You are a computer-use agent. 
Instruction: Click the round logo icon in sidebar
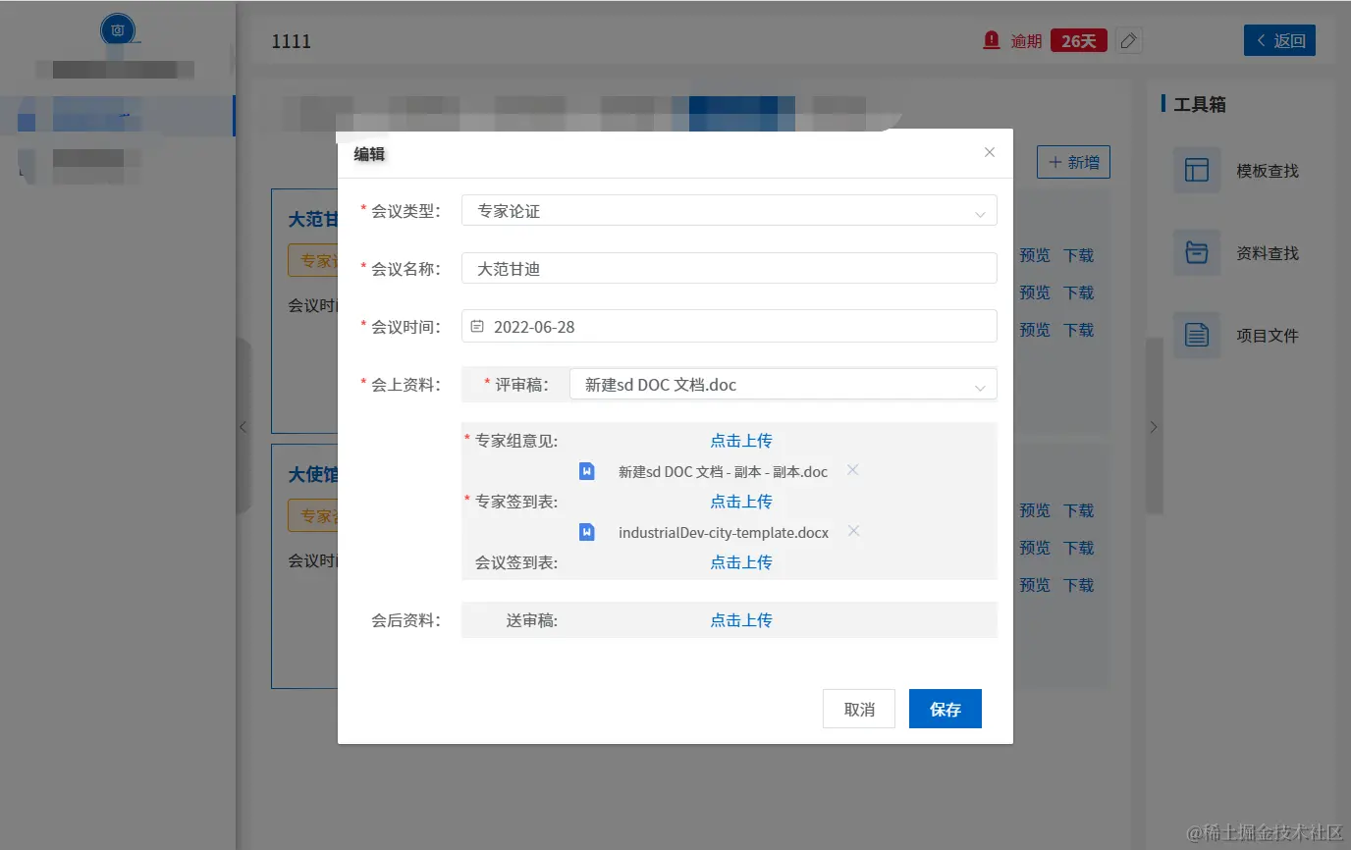118,29
